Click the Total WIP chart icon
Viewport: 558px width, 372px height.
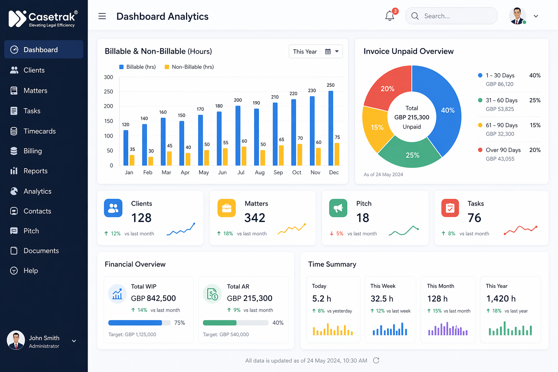117,294
